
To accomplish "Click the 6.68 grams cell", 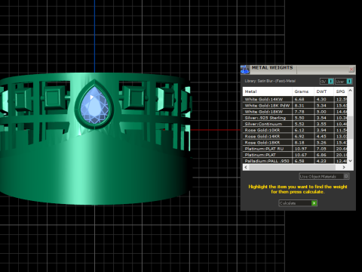I will (303, 99).
